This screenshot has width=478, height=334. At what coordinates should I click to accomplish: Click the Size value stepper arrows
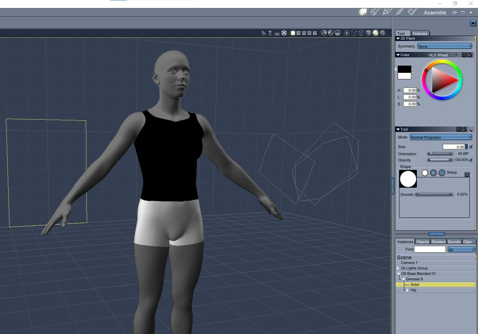pos(466,147)
